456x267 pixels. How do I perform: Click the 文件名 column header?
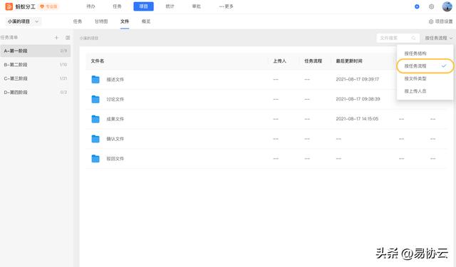(98, 61)
